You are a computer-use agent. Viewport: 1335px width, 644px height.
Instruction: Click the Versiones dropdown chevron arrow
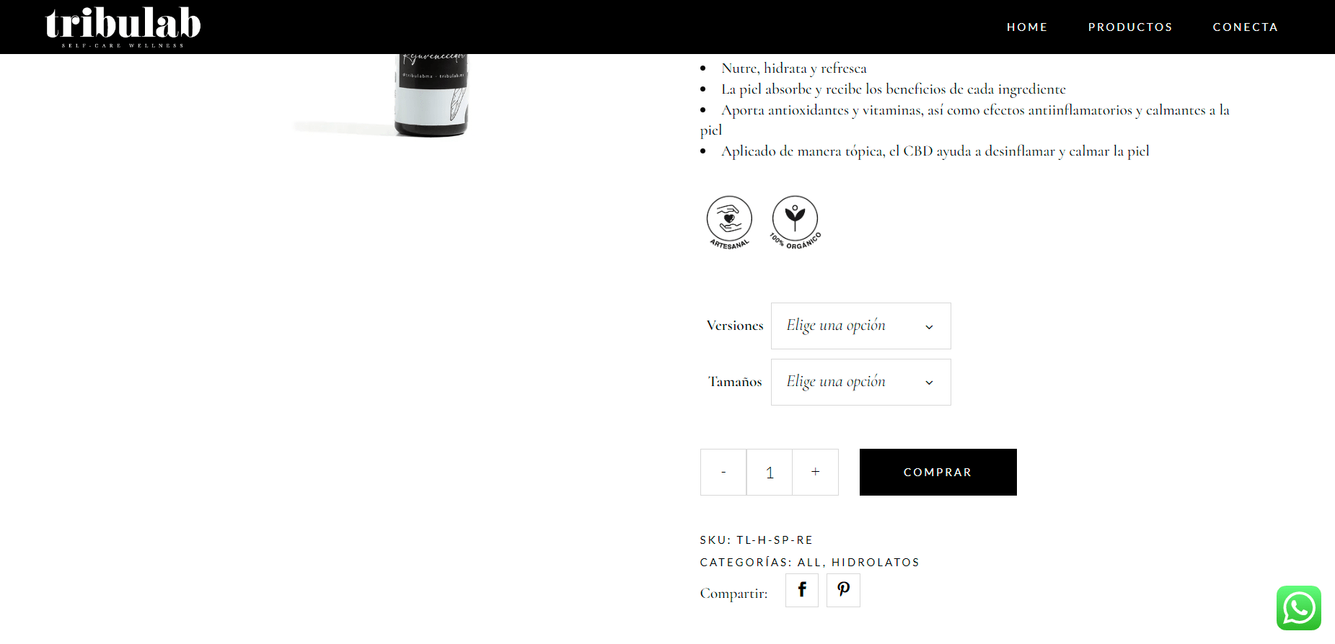coord(929,327)
